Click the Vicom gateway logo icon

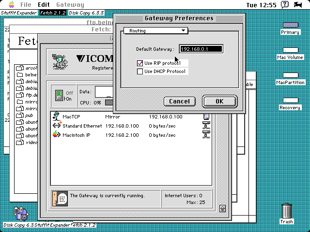pos(60,62)
